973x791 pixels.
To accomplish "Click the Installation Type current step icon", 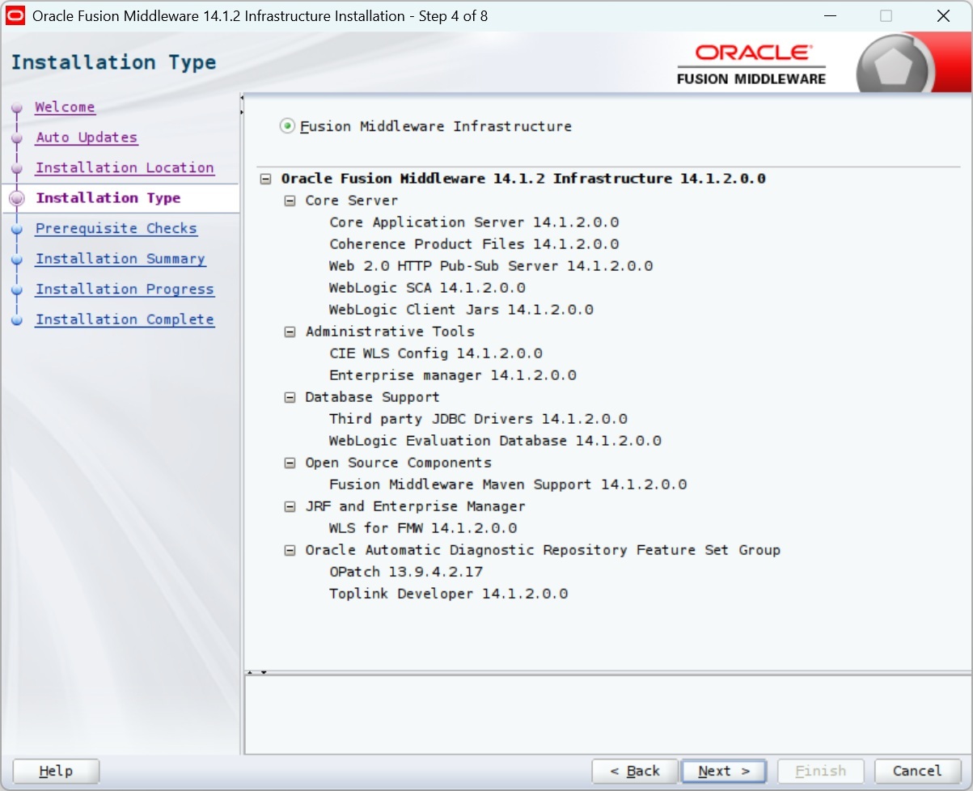I will pos(17,198).
